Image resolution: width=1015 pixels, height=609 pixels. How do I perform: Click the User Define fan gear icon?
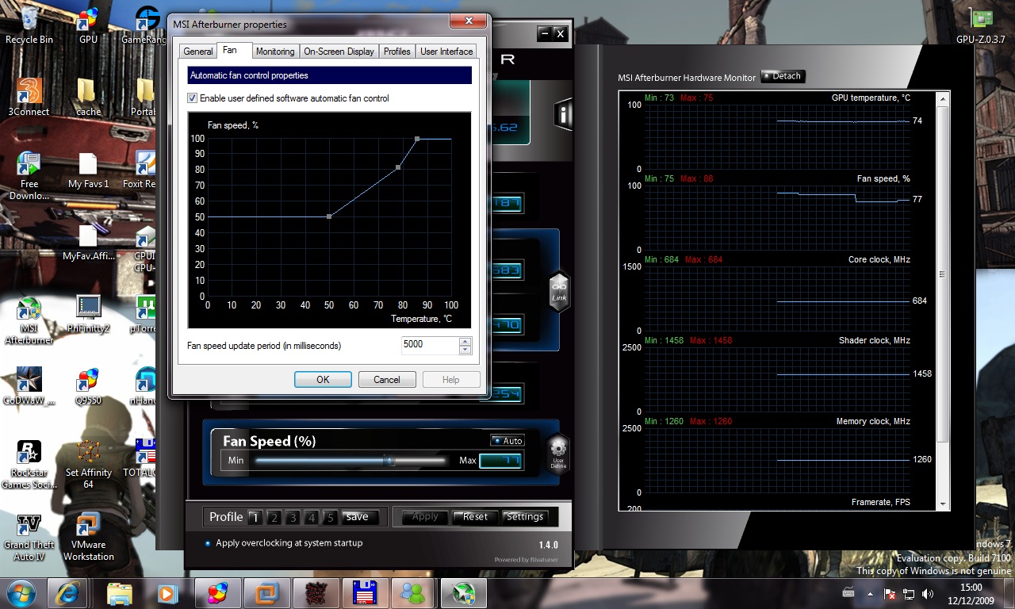[x=558, y=454]
